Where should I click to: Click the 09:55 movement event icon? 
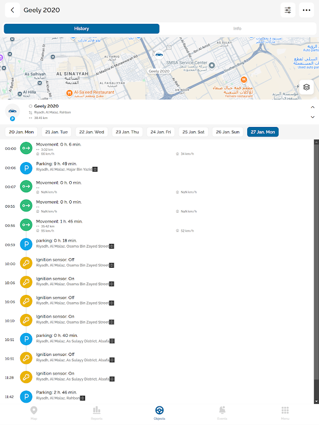(26, 206)
